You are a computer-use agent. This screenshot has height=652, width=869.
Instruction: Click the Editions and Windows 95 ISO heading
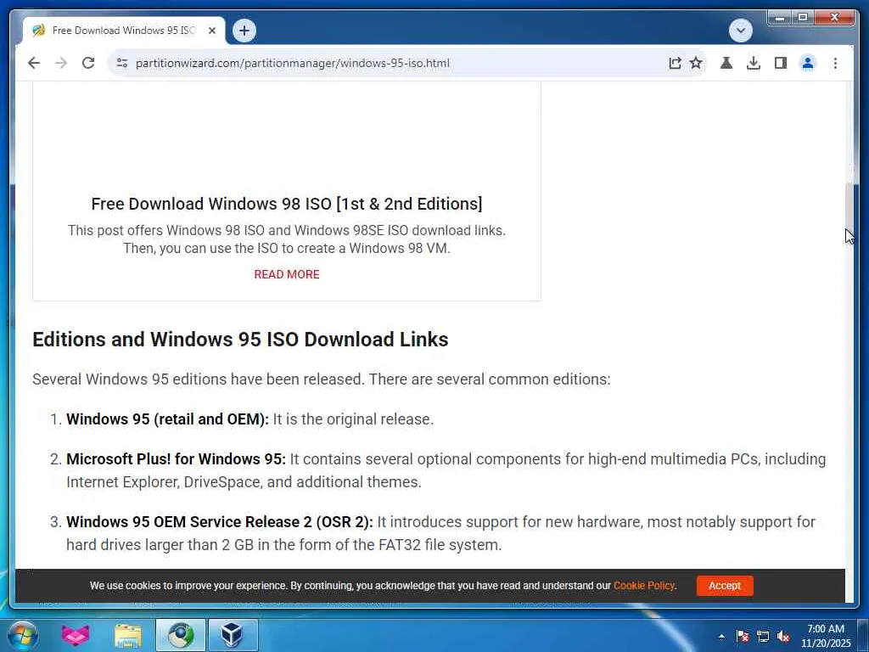(x=240, y=340)
